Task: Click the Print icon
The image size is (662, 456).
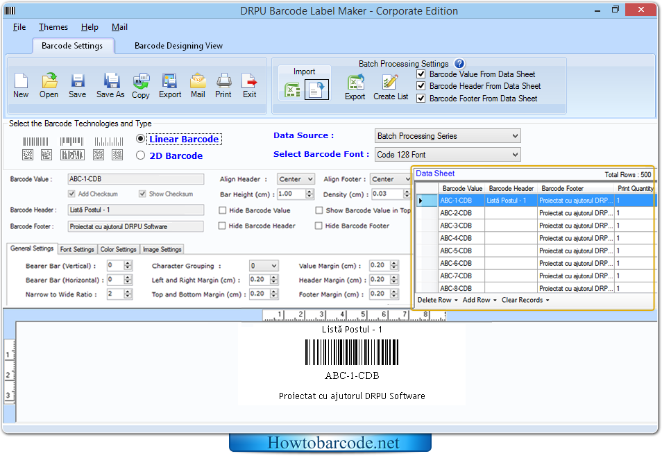Action: [223, 81]
